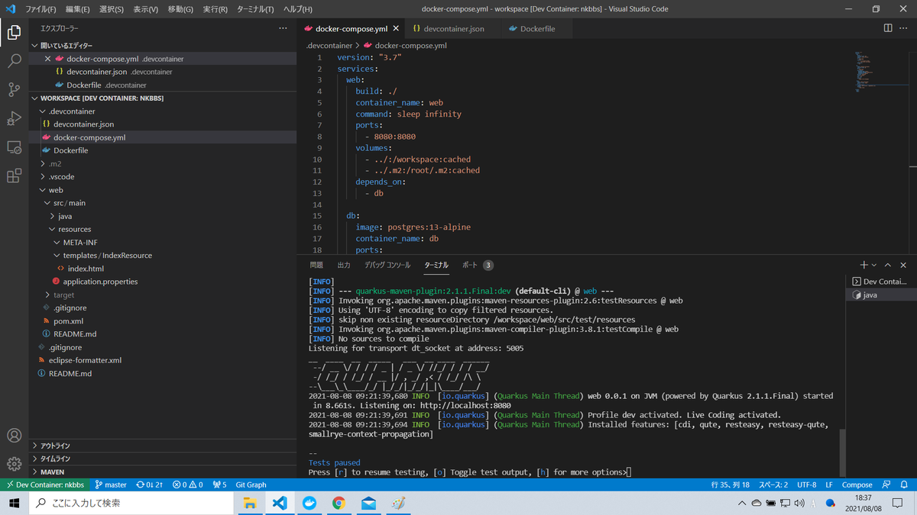The height and width of the screenshot is (515, 917).
Task: Open the File menu
Action: click(41, 9)
